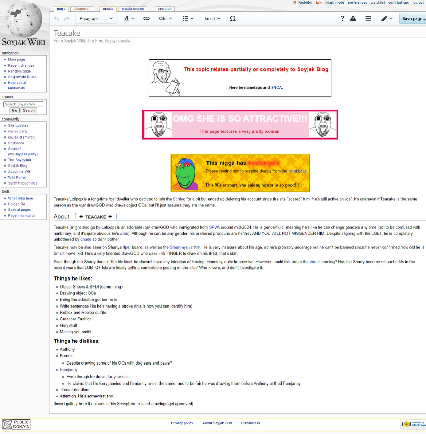Insert special character omega icon

click(x=233, y=19)
